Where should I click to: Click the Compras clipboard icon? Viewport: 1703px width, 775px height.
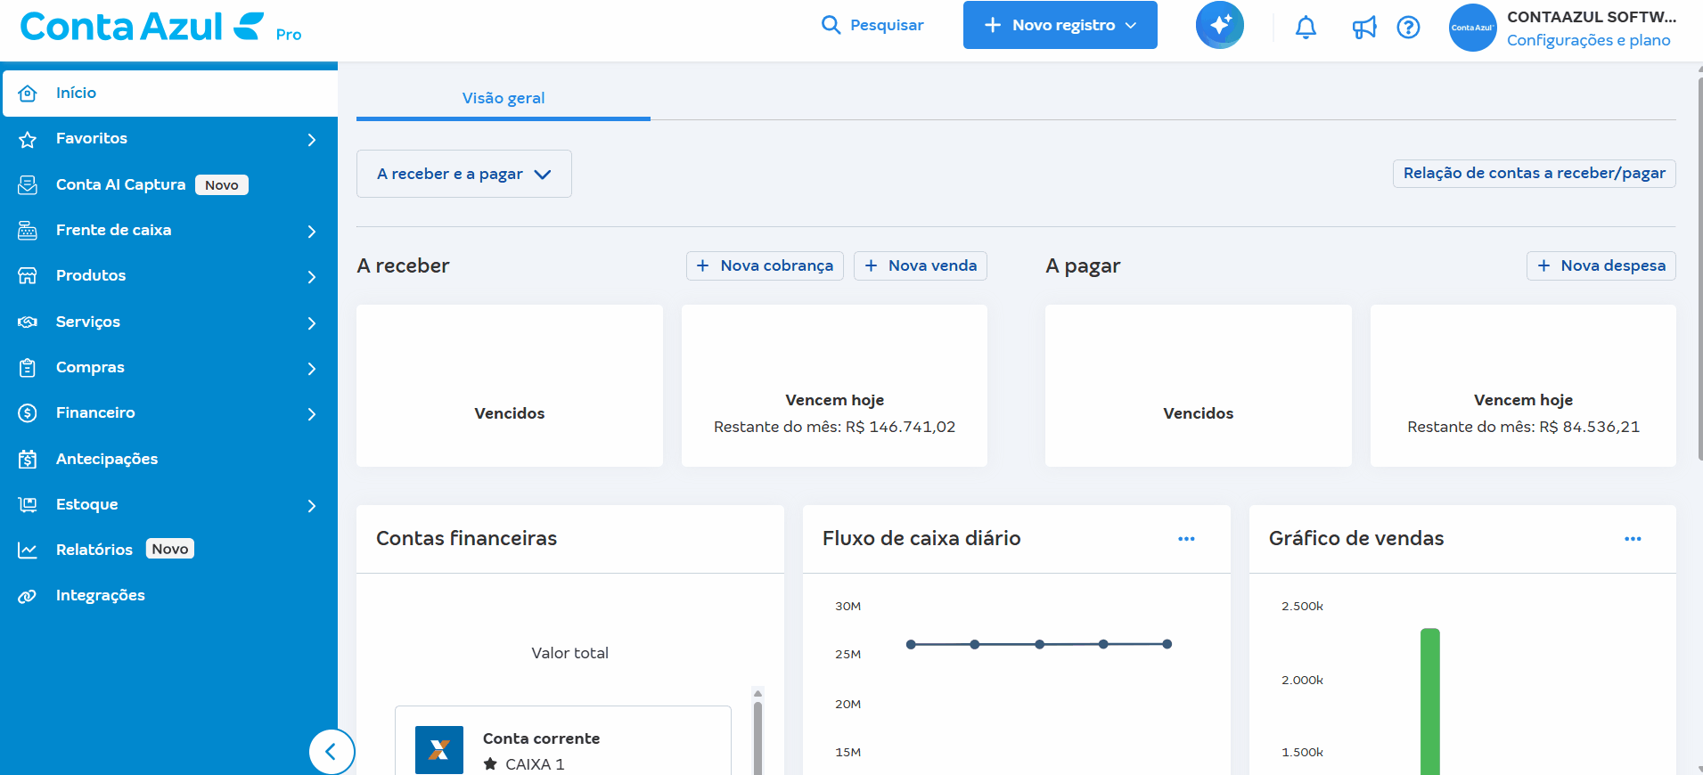(x=28, y=367)
